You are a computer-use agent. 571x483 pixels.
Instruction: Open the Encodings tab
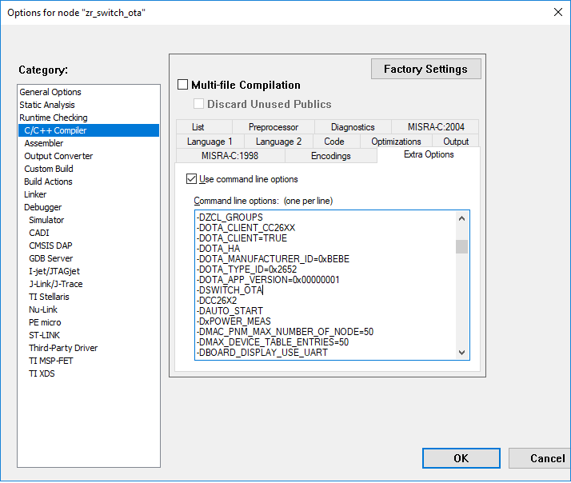click(x=330, y=156)
